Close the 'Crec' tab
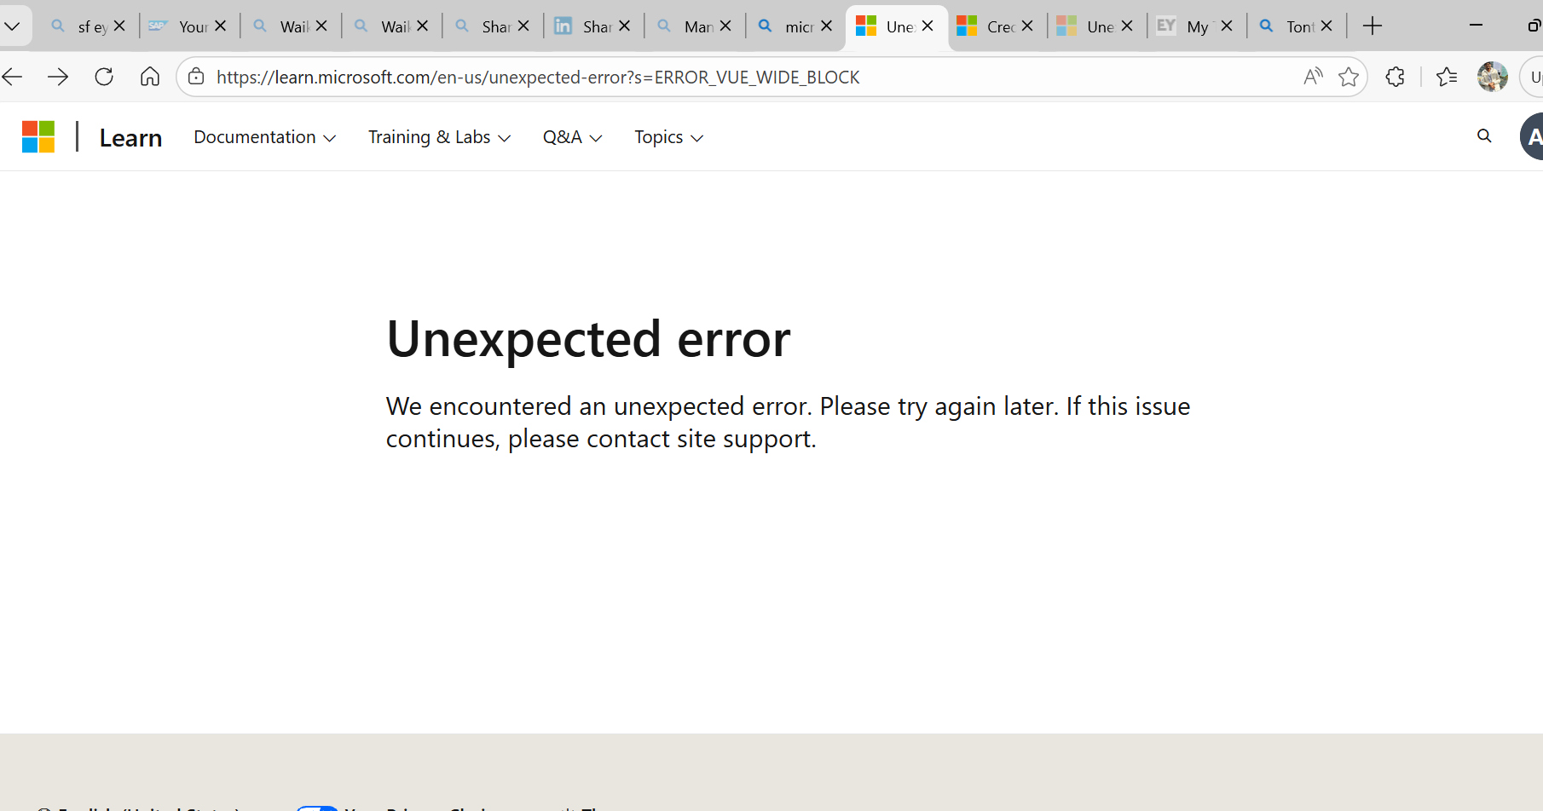 tap(1027, 26)
